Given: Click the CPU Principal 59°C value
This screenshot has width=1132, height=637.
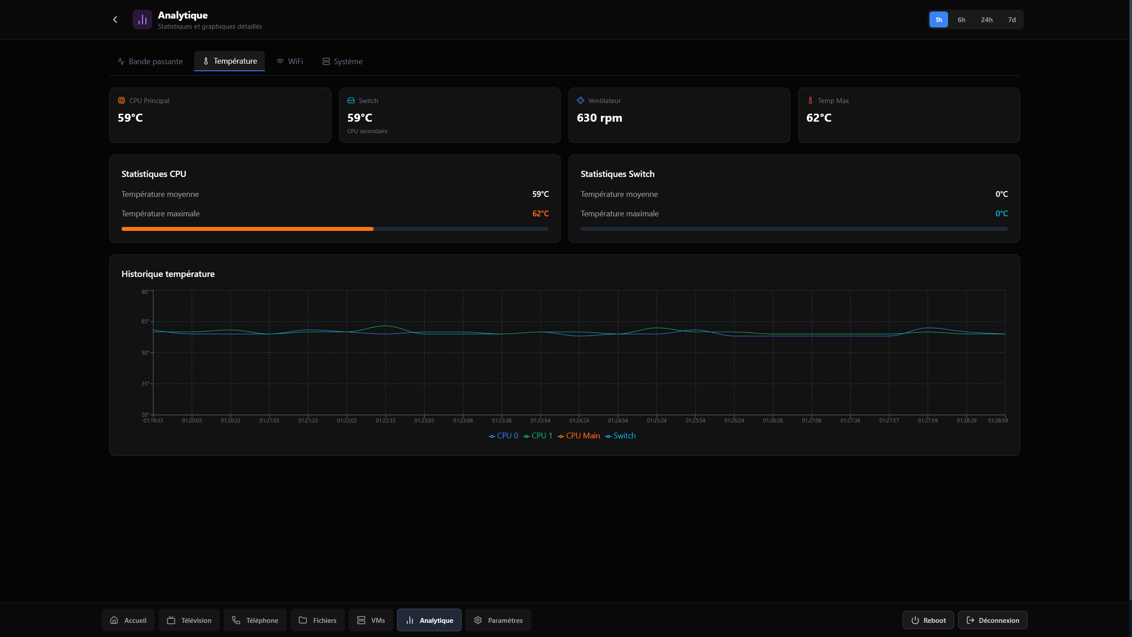Looking at the screenshot, I should [x=130, y=118].
